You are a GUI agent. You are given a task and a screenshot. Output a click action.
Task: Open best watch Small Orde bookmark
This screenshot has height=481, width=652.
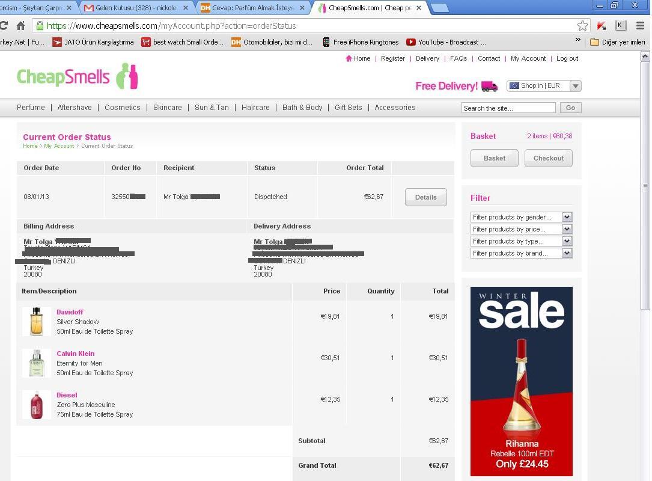(x=183, y=42)
